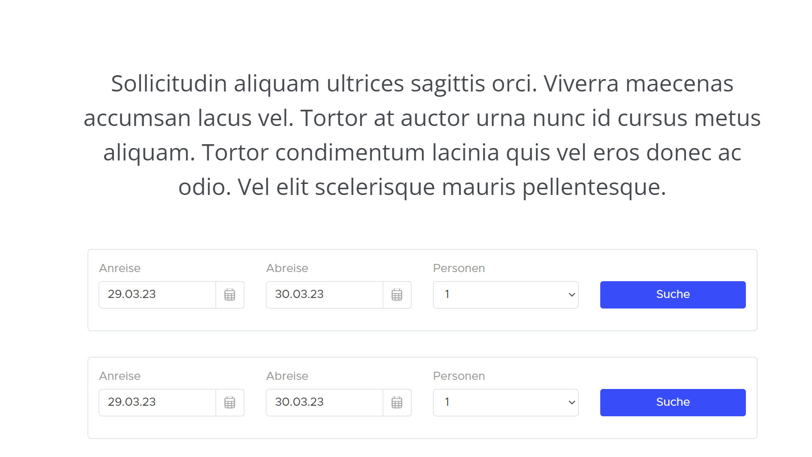Screen dimensions: 812x457
Task: Click the Abreise label in lower form
Action: [x=287, y=376]
